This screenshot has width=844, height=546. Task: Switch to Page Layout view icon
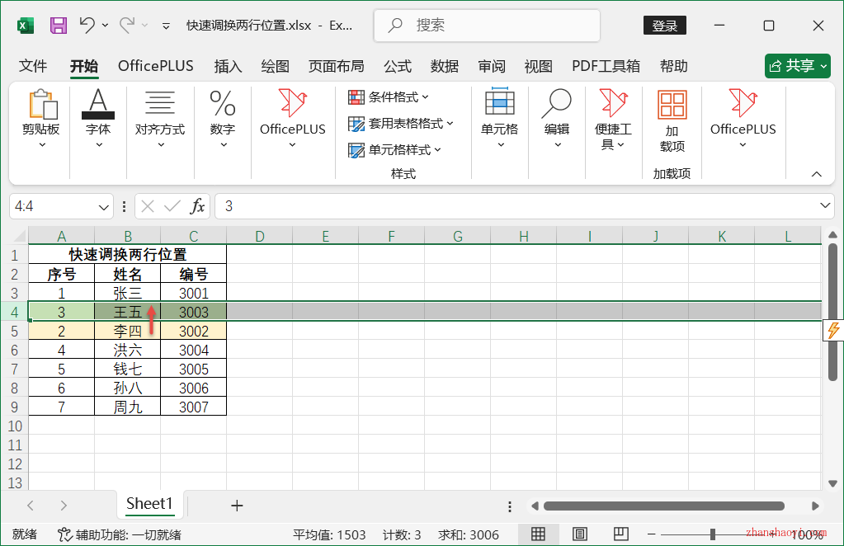pyautogui.click(x=580, y=534)
